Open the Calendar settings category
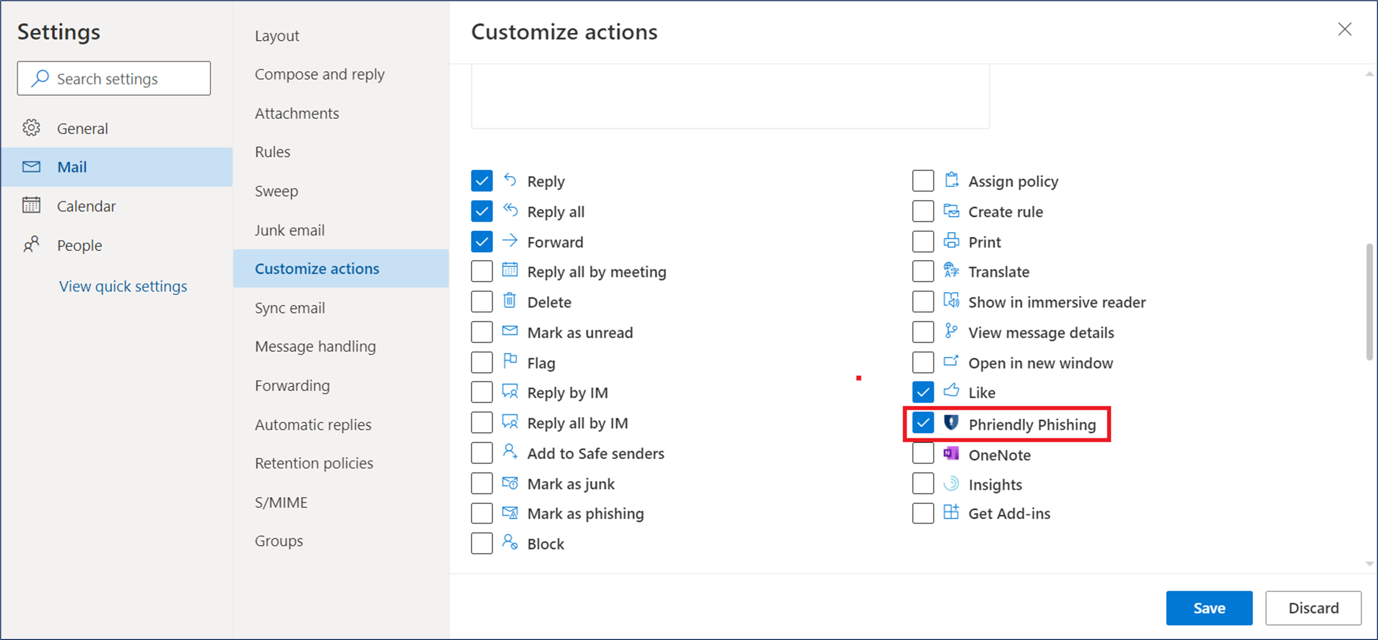The width and height of the screenshot is (1378, 640). [x=116, y=206]
